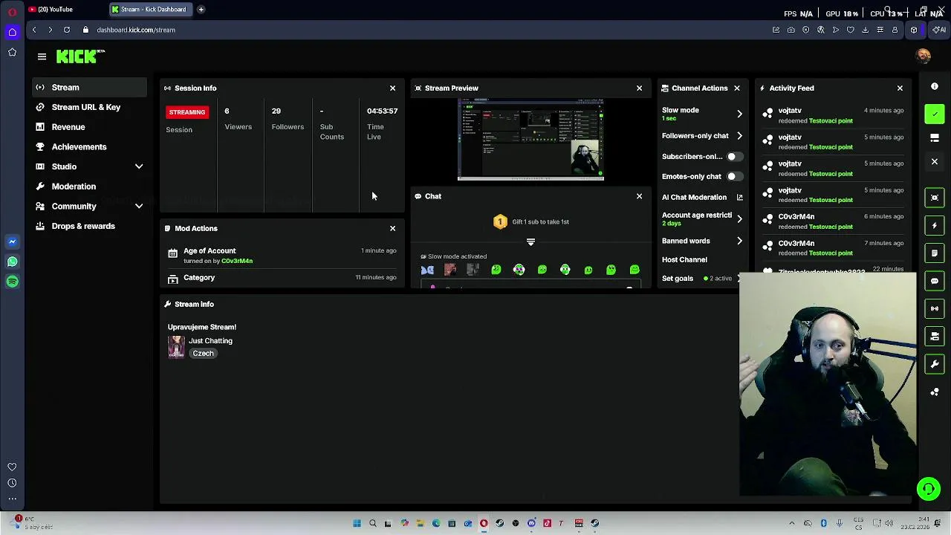
Task: Expand the Community sidebar section
Action: click(138, 207)
